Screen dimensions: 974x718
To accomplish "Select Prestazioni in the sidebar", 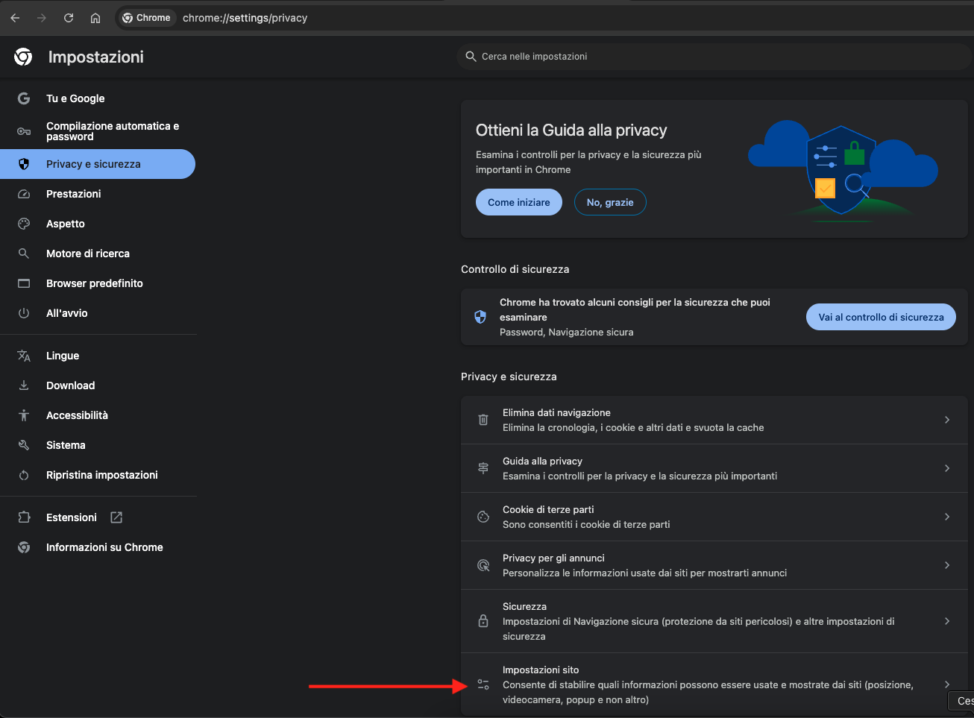I will click(98, 194).
